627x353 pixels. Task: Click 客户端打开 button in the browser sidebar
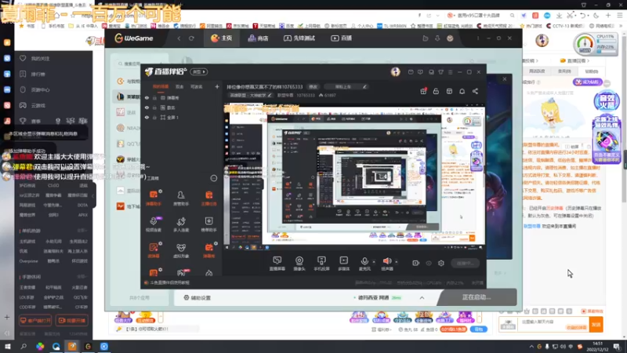point(35,320)
